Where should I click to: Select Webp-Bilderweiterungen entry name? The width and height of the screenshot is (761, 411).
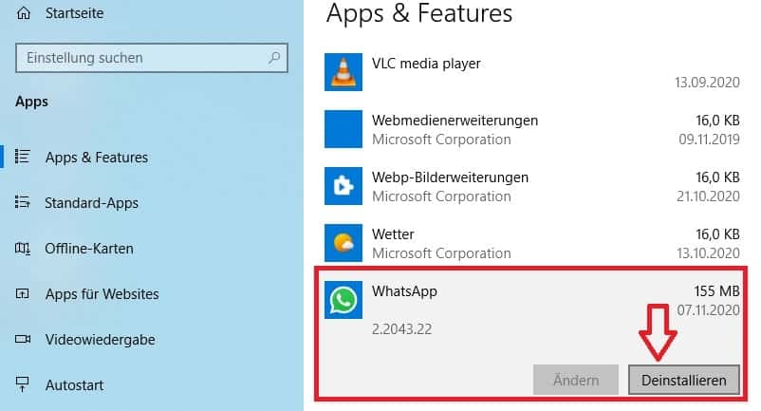tap(450, 177)
